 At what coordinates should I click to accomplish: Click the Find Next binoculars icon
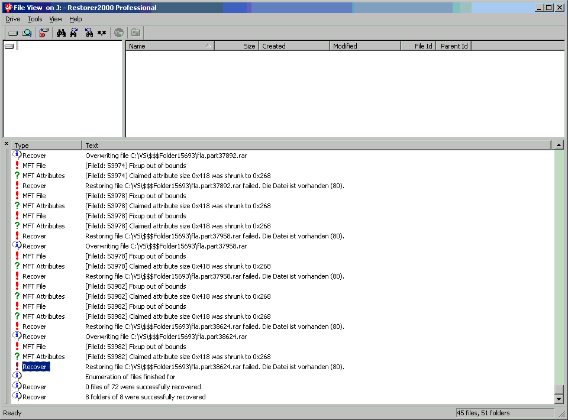tap(74, 33)
